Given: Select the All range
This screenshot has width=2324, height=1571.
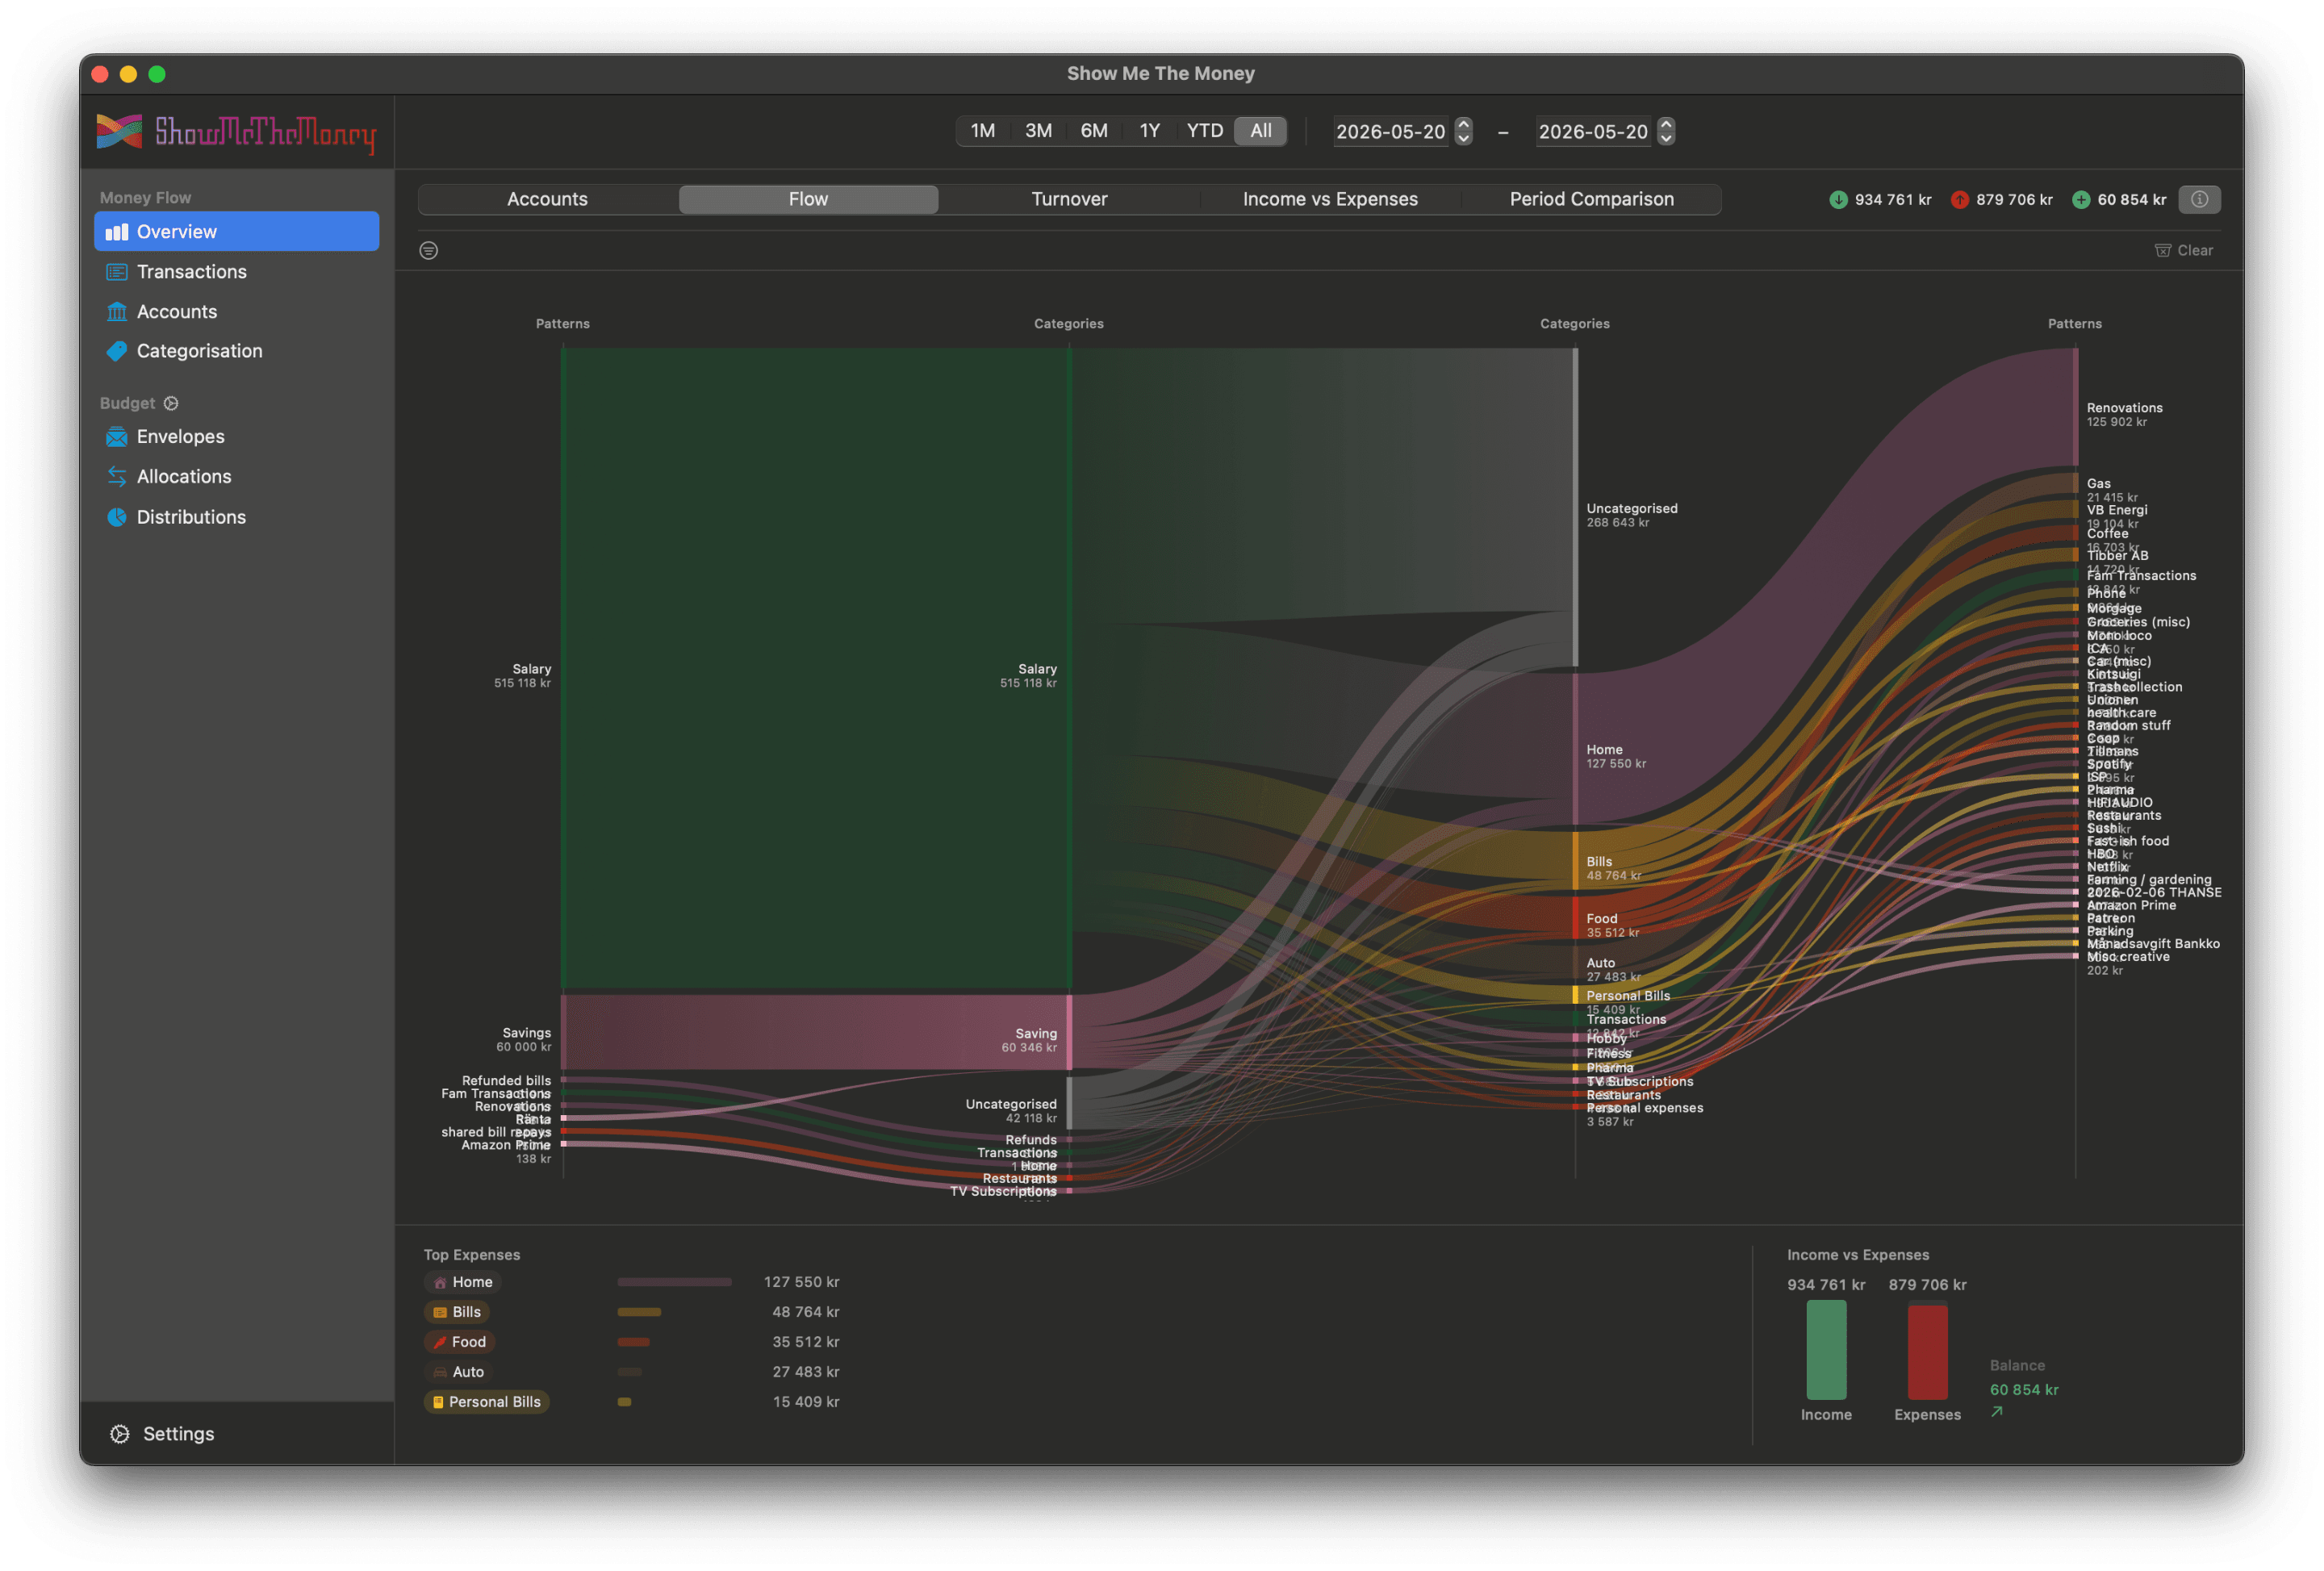Looking at the screenshot, I should click(x=1261, y=131).
